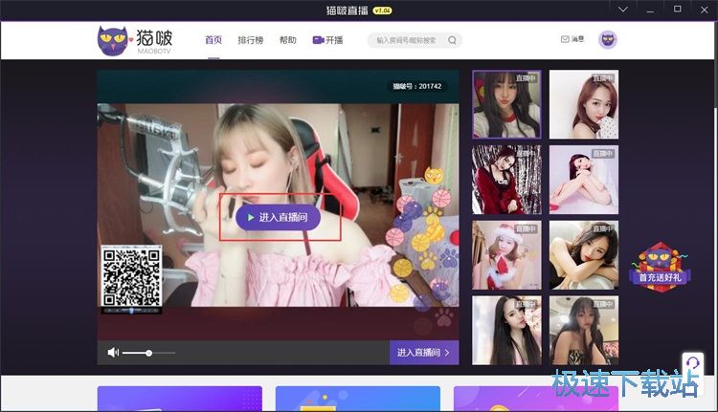Open the 排行榜 ranking tab
718x412 pixels.
pyautogui.click(x=250, y=40)
